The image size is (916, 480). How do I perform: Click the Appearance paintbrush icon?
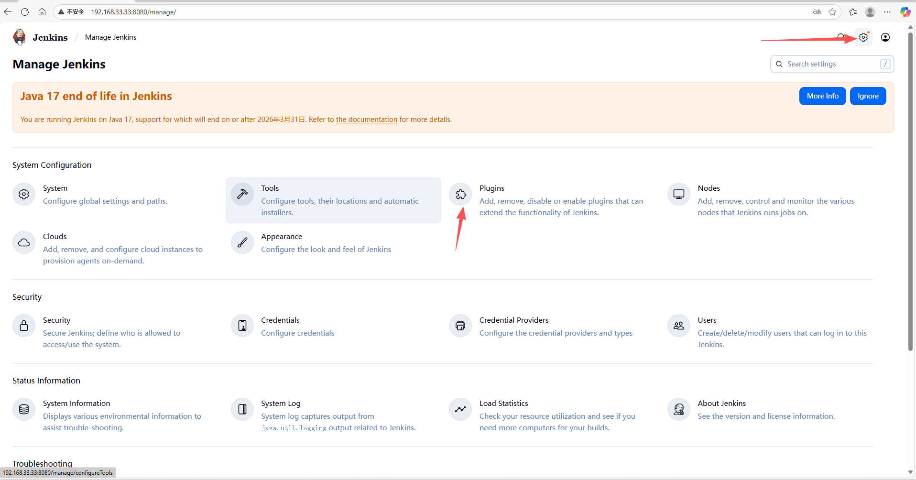[242, 242]
